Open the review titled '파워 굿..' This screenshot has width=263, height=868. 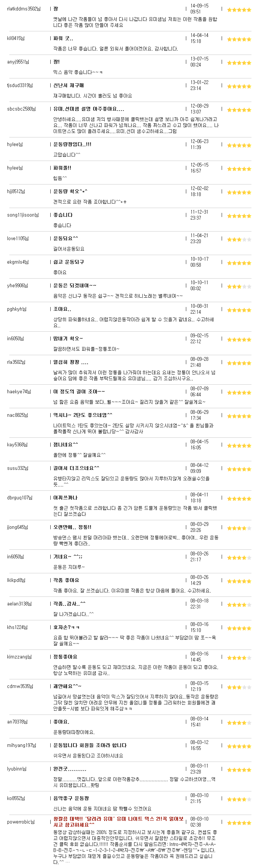63,38
